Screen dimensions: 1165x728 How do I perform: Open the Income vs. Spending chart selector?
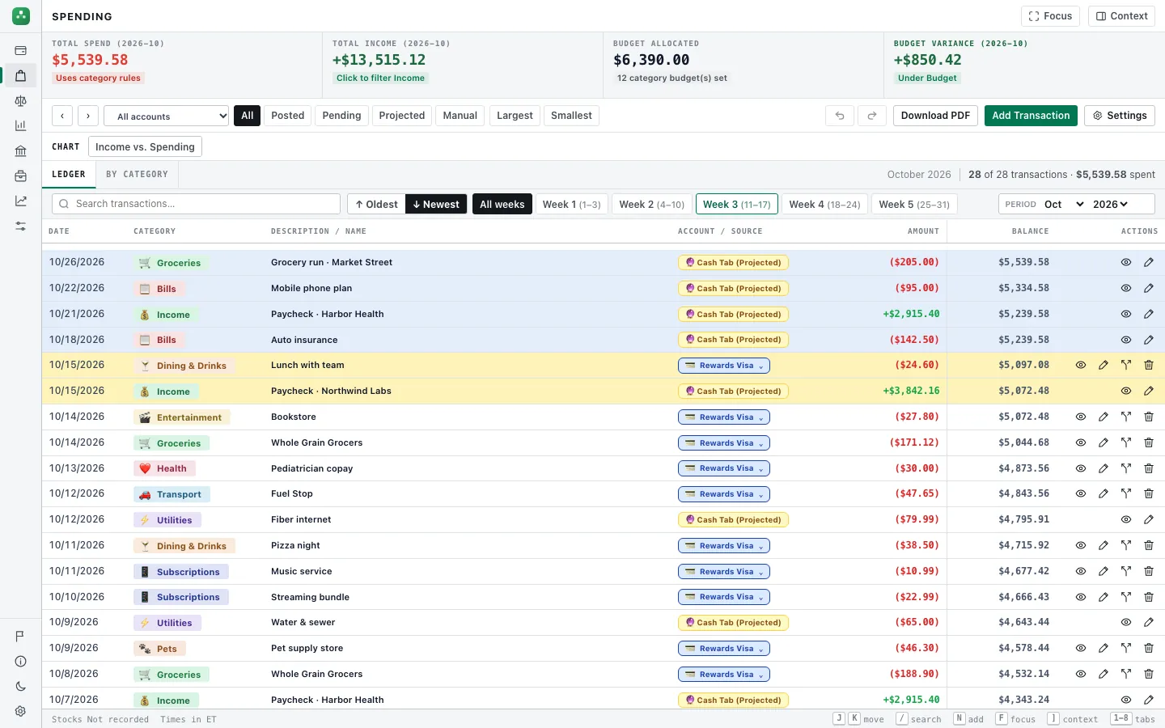click(x=145, y=147)
